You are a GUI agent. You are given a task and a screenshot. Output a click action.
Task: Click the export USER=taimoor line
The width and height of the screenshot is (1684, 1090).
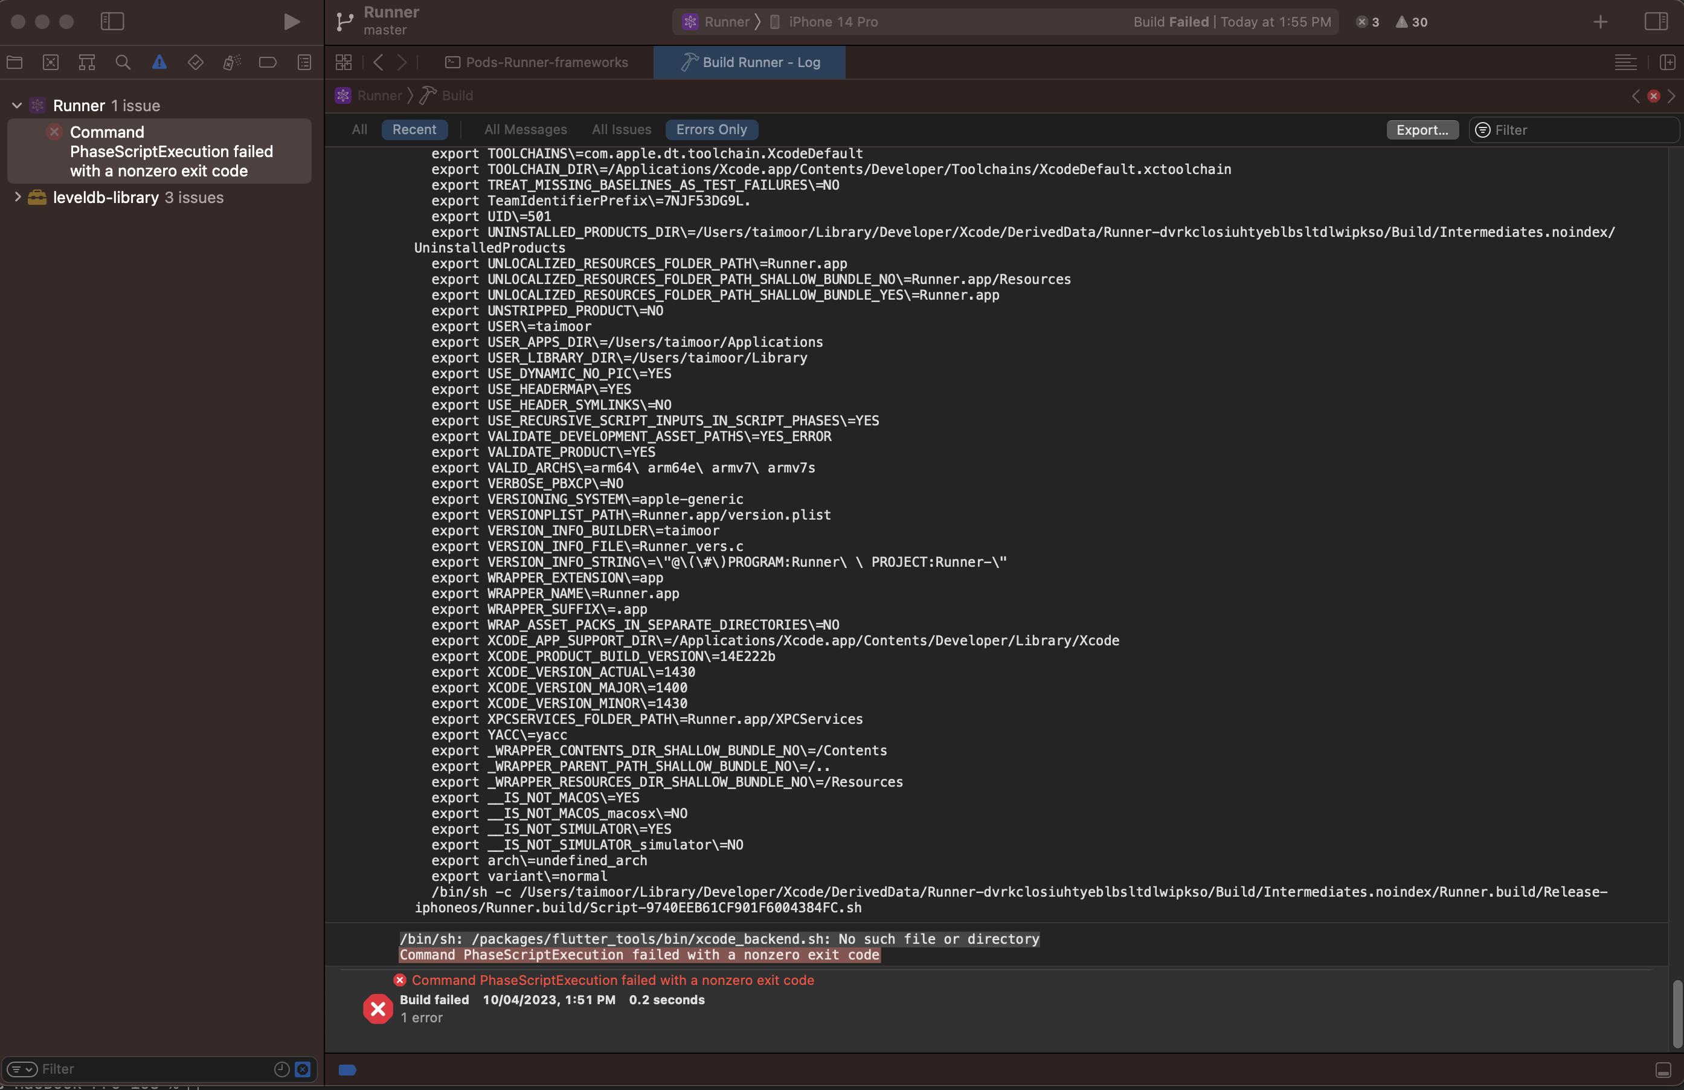pos(511,326)
